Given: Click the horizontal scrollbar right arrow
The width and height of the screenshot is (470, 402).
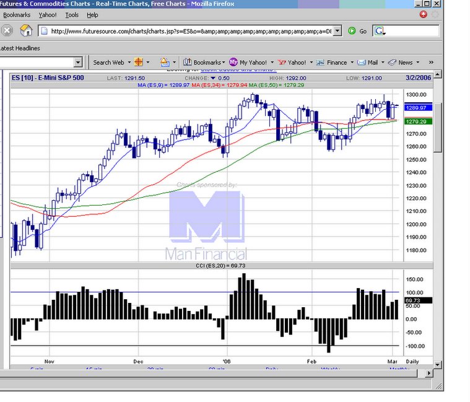Looking at the screenshot, I should pyautogui.click(x=429, y=374).
